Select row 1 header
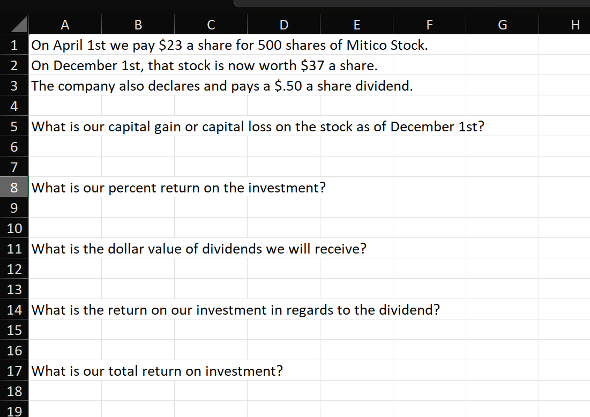 pyautogui.click(x=14, y=45)
